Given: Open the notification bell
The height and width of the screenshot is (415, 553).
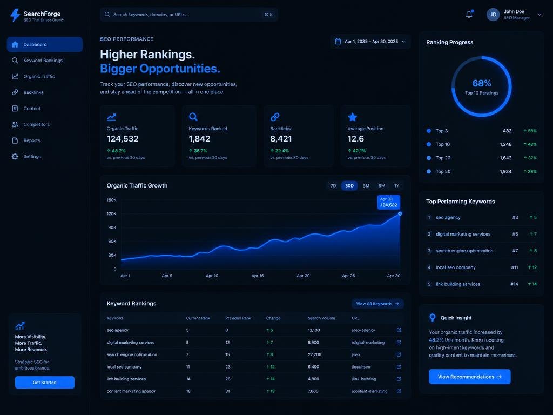Looking at the screenshot, I should (x=469, y=15).
